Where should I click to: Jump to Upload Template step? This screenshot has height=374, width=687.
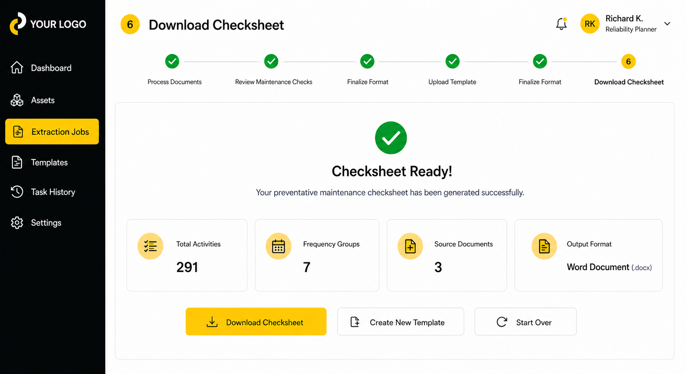[x=452, y=61]
